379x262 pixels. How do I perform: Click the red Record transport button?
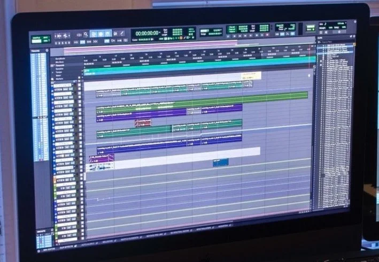267,35
